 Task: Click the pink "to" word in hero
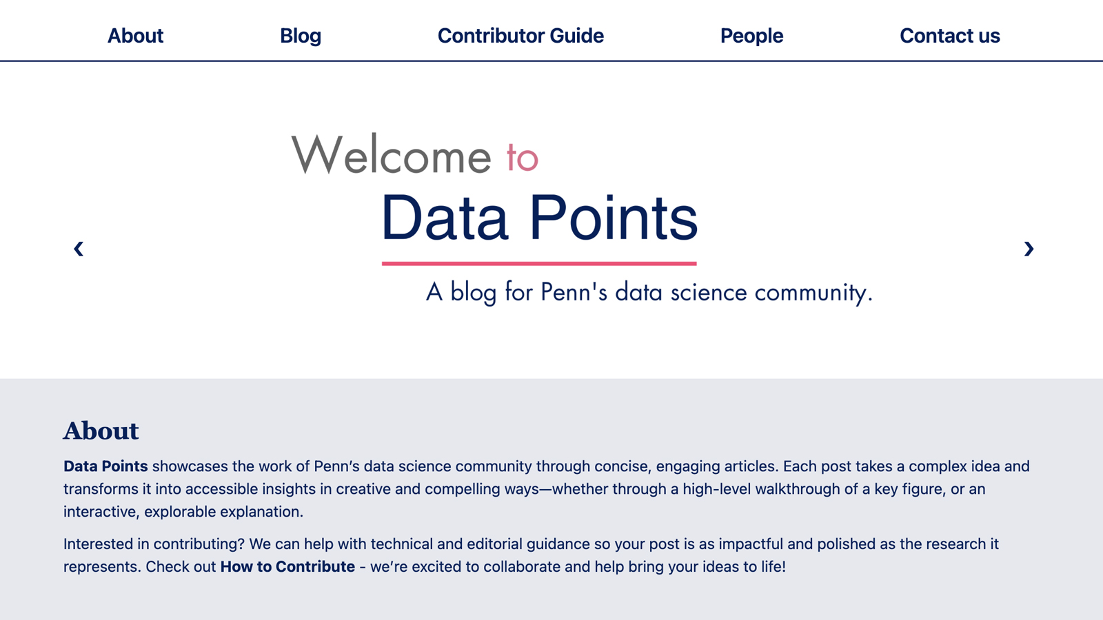point(522,158)
